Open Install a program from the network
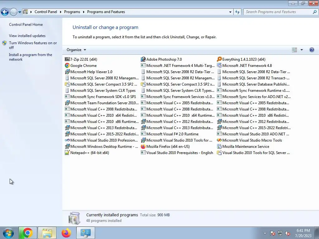The height and width of the screenshot is (239, 319). [31, 57]
